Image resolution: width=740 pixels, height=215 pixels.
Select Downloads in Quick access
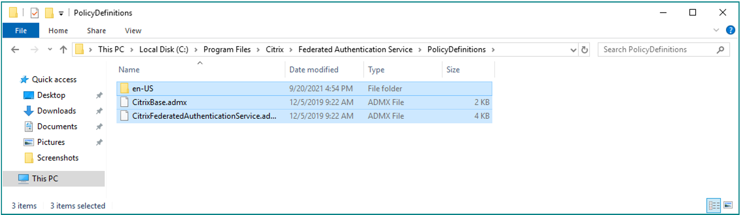point(56,111)
